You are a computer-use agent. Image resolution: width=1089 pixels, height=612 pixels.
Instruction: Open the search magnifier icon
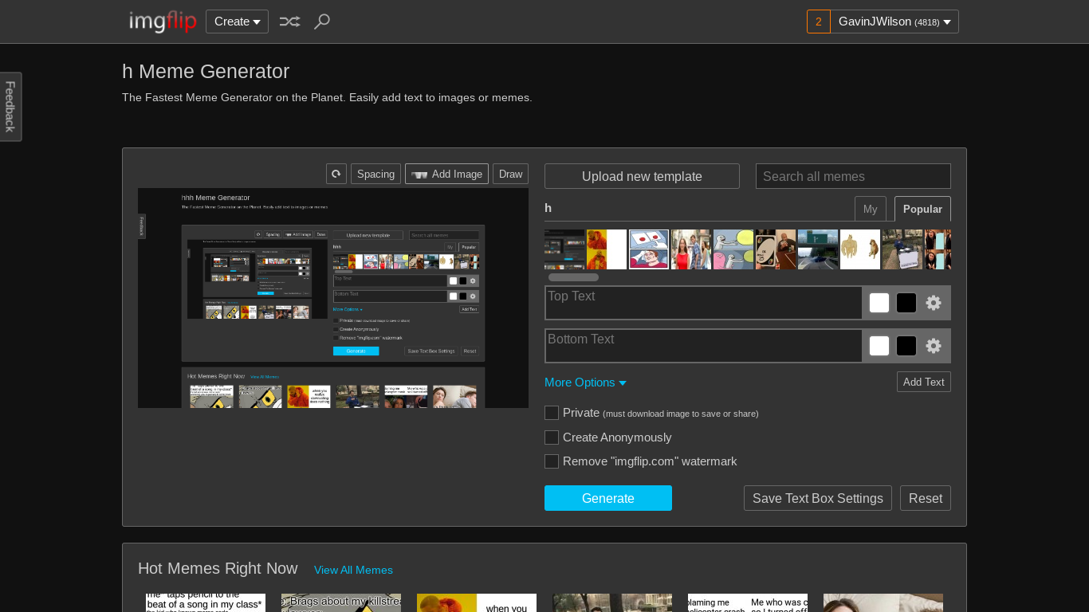coord(321,22)
